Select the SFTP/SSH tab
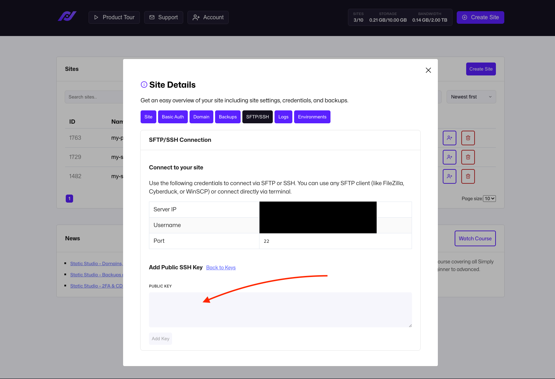 [x=257, y=117]
